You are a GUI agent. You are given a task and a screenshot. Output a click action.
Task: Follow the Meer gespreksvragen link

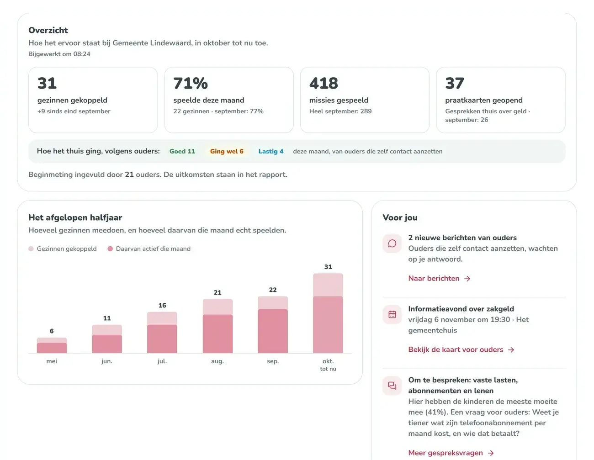coord(451,453)
